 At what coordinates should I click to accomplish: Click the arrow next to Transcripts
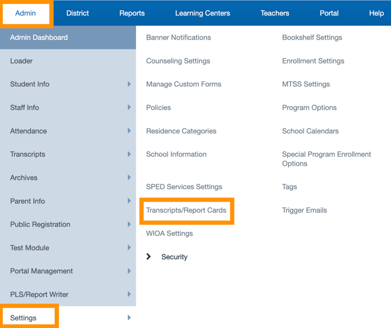(x=129, y=154)
